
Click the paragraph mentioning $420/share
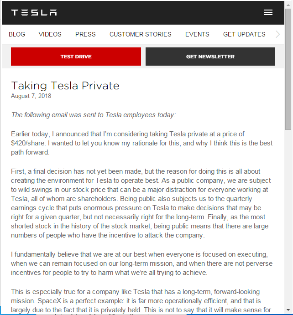point(142,143)
